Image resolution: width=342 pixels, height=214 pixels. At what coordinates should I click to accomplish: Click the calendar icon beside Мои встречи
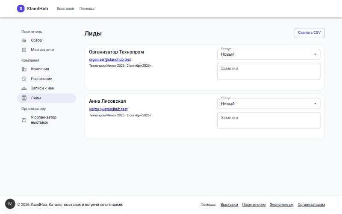click(24, 50)
